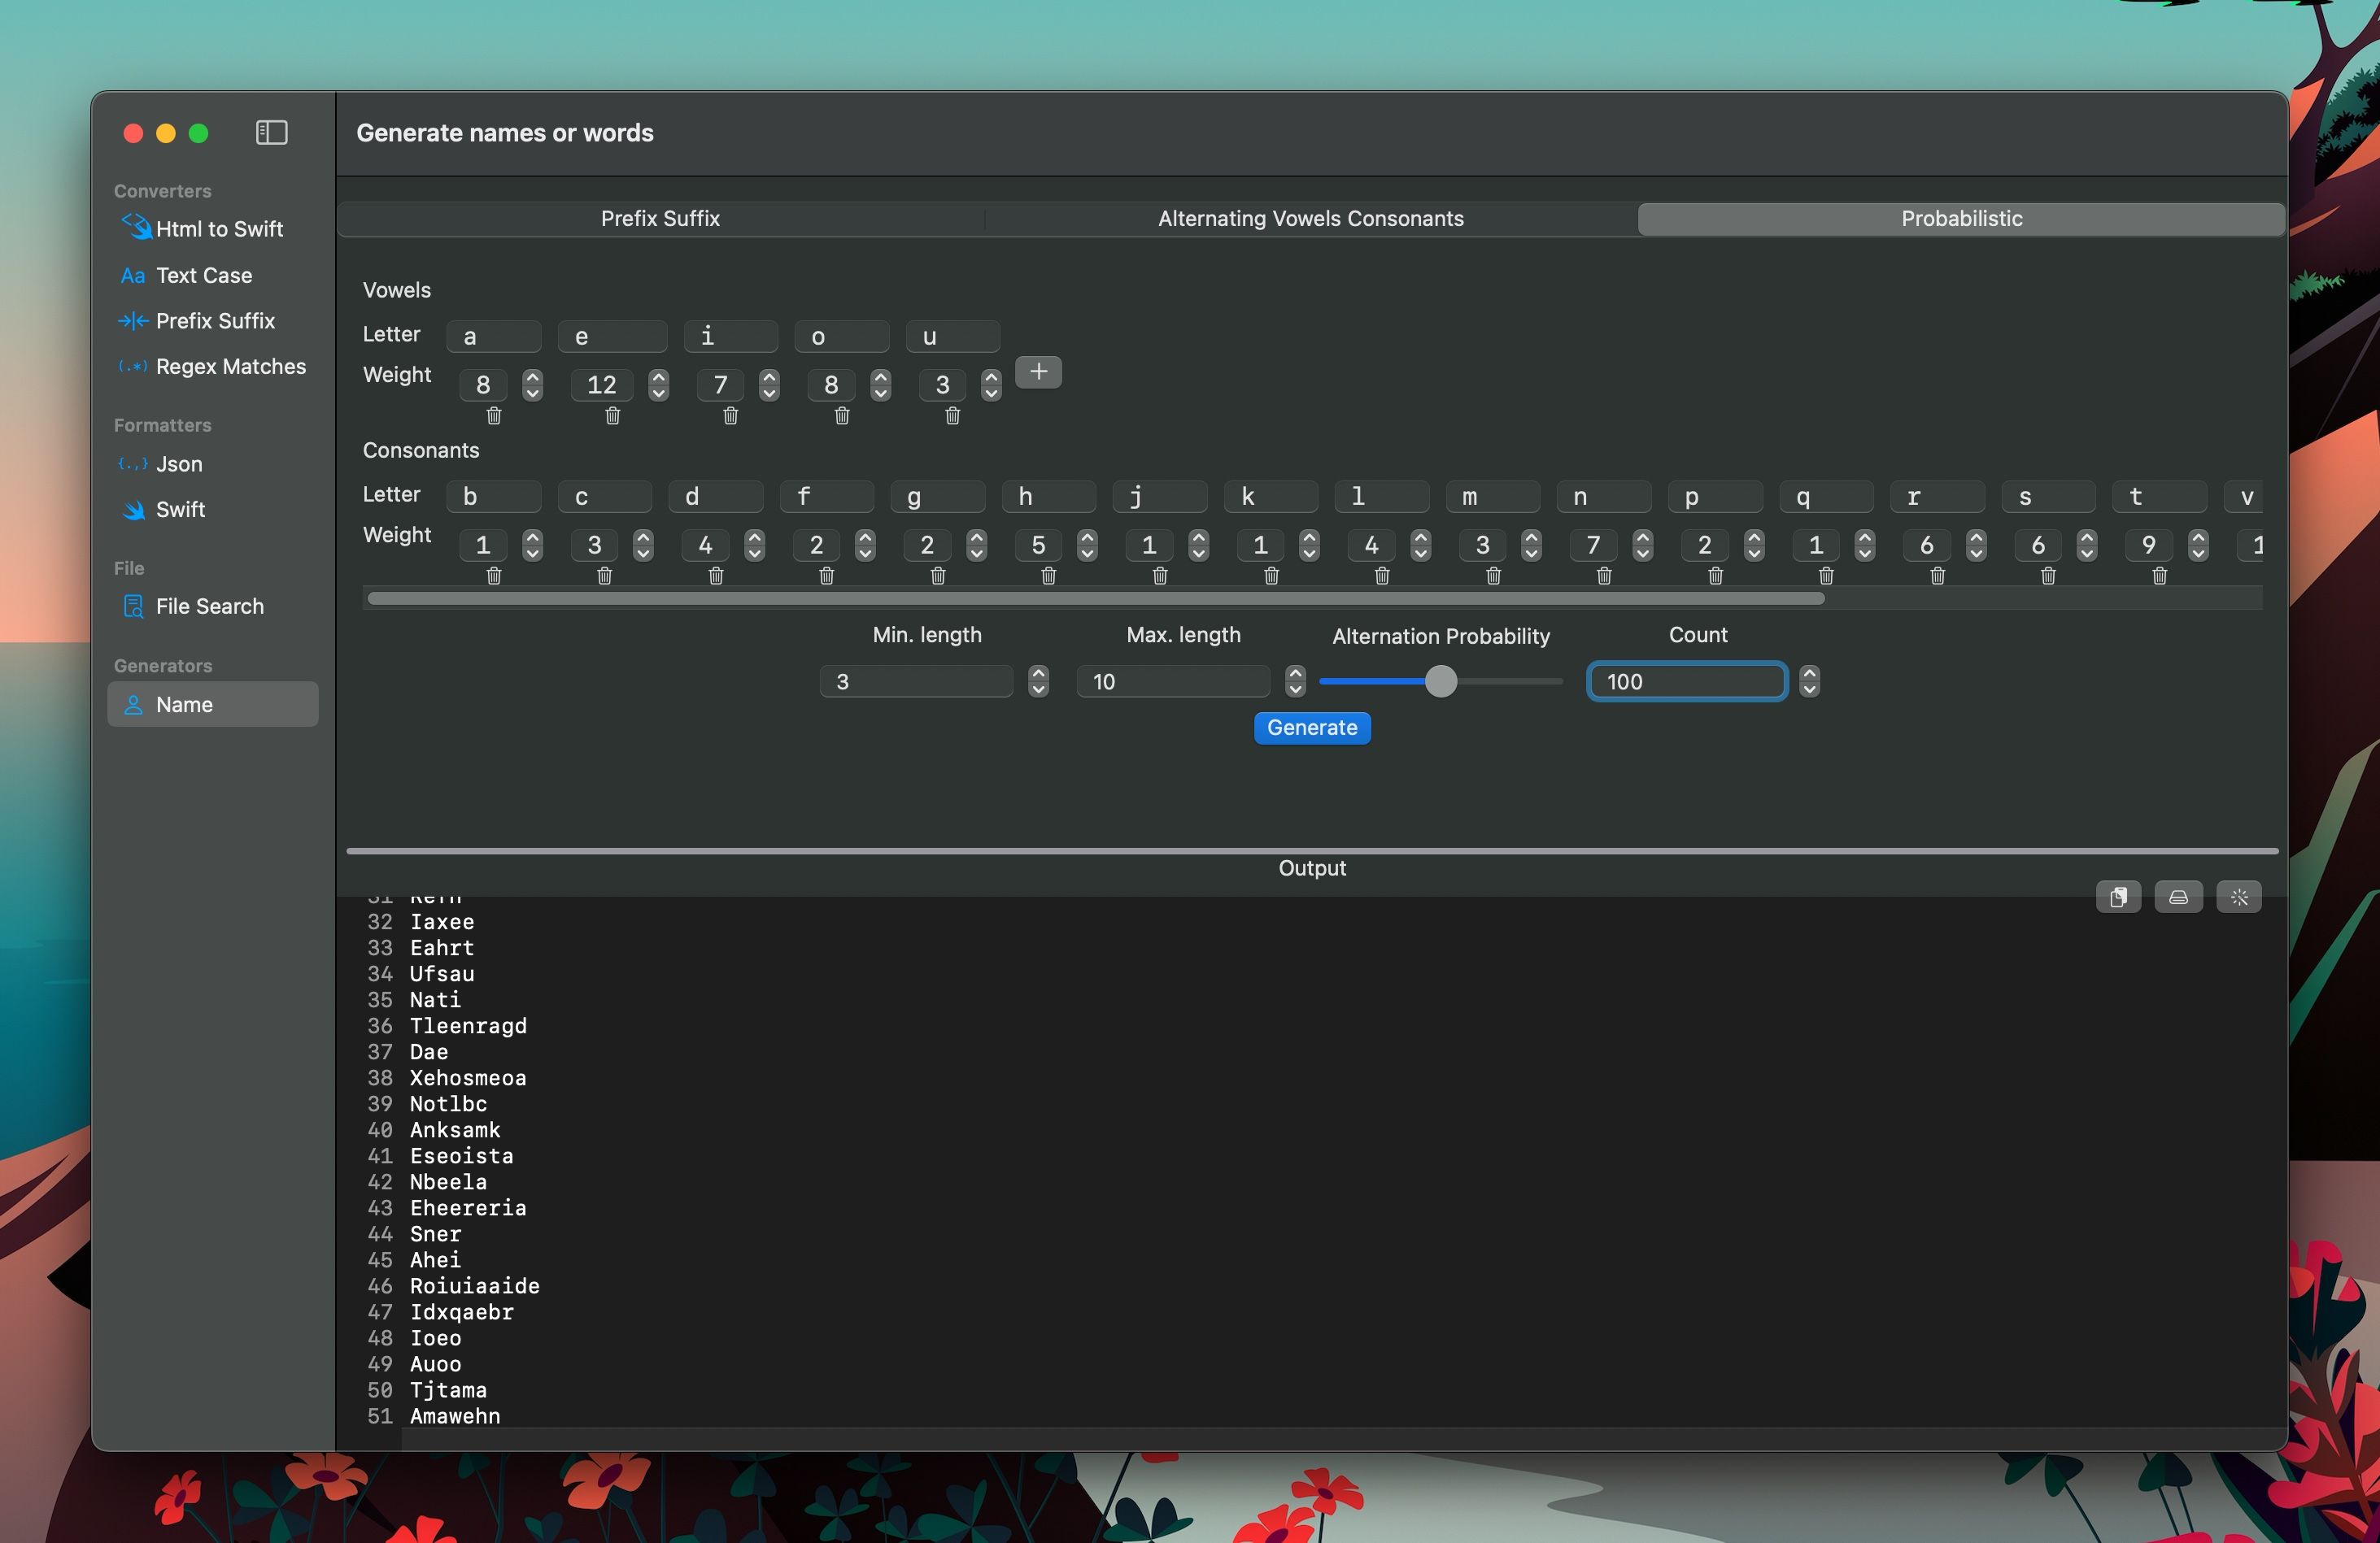Click output line 'Roiuiaaide'
Screen dimensions: 2380x1543
tap(475, 1286)
